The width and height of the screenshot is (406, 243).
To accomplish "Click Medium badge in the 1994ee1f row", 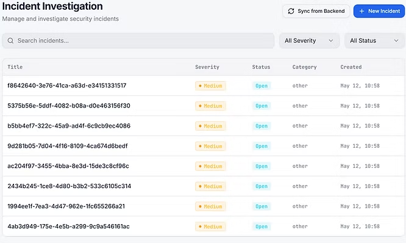I will click(x=210, y=206).
